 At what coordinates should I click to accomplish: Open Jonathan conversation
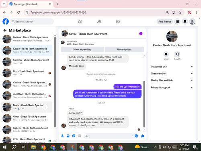(x=27, y=95)
